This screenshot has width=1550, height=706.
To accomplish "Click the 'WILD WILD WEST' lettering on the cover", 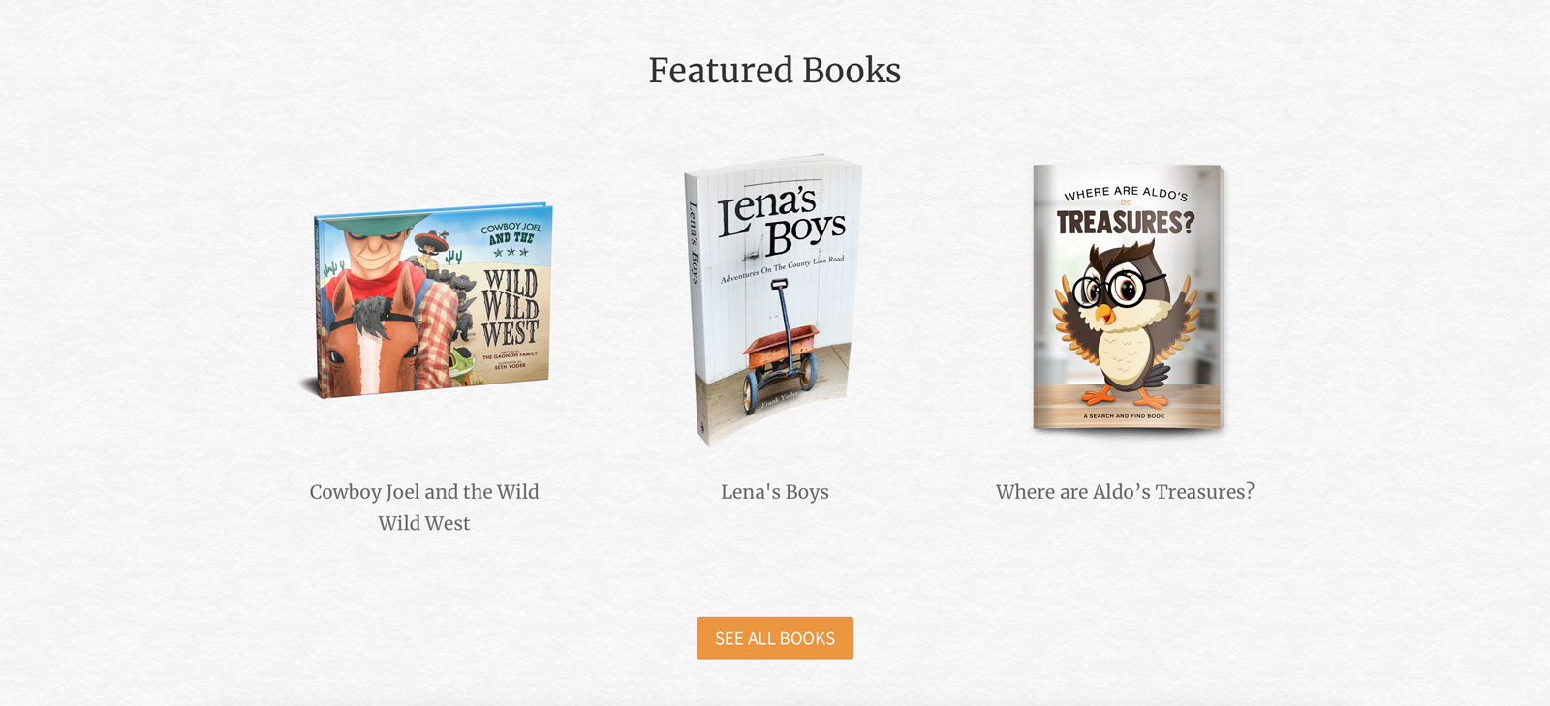I will [x=511, y=308].
